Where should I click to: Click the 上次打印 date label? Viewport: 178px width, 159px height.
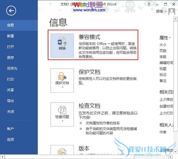point(166,113)
